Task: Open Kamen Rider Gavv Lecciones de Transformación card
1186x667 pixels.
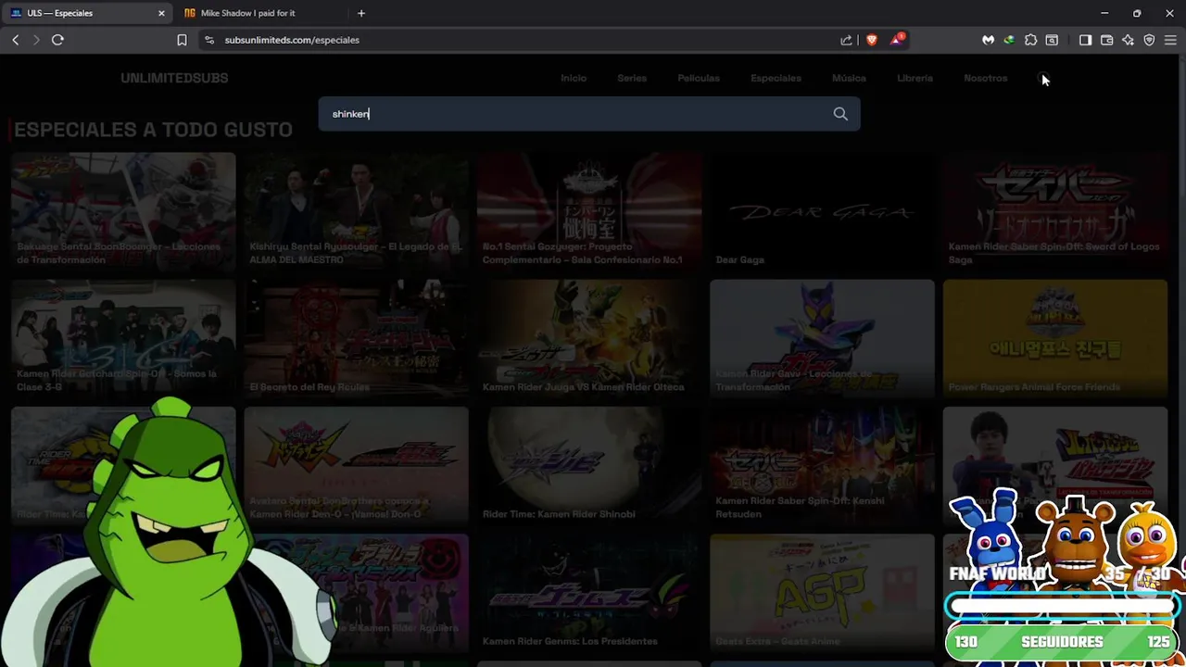Action: tap(822, 339)
